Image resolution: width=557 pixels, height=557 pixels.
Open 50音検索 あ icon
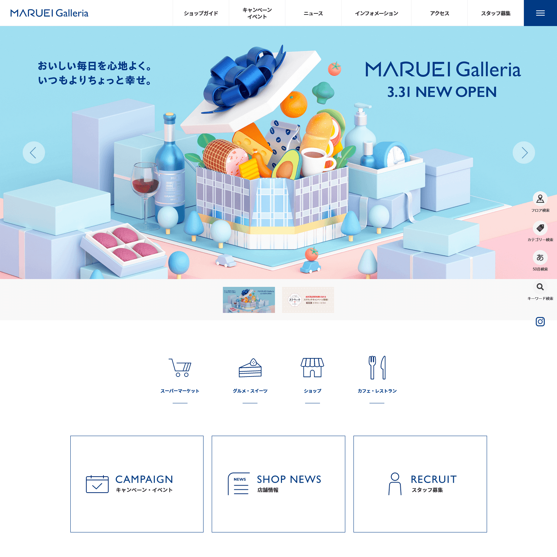click(x=540, y=257)
